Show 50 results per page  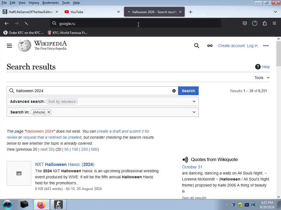click(66, 149)
